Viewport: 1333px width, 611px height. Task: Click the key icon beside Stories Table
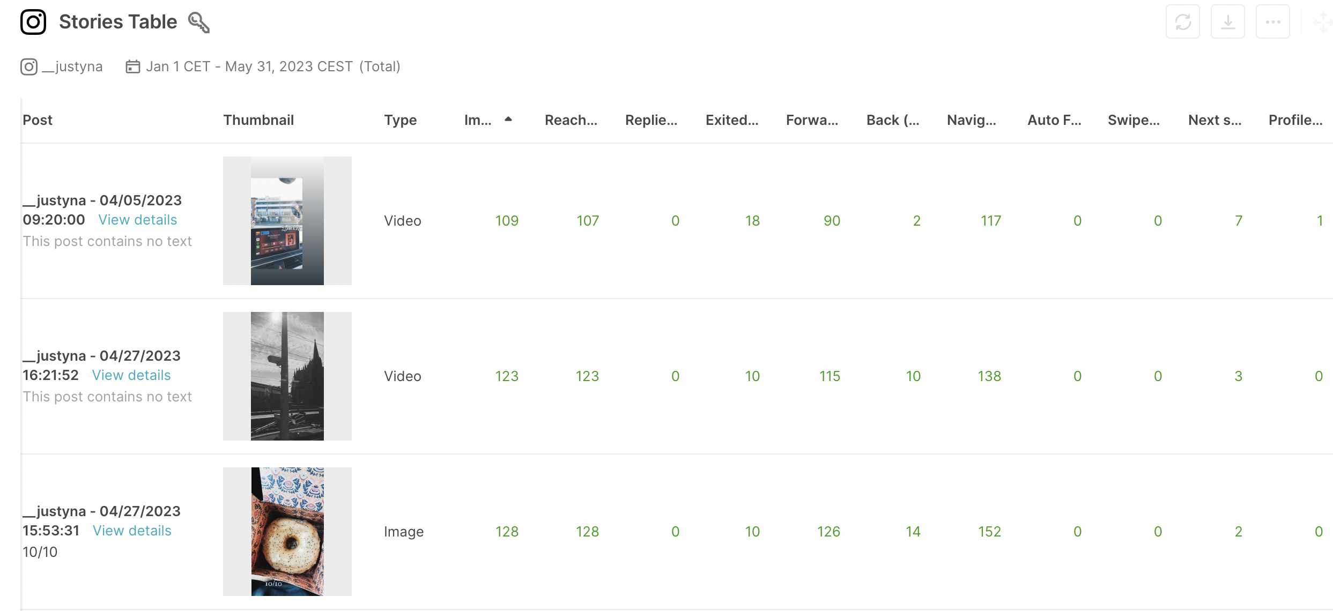pos(198,23)
